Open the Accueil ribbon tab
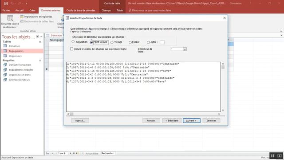The width and height of the screenshot is (284, 160). 20,10
